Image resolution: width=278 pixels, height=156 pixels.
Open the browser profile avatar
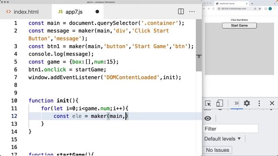click(270, 9)
